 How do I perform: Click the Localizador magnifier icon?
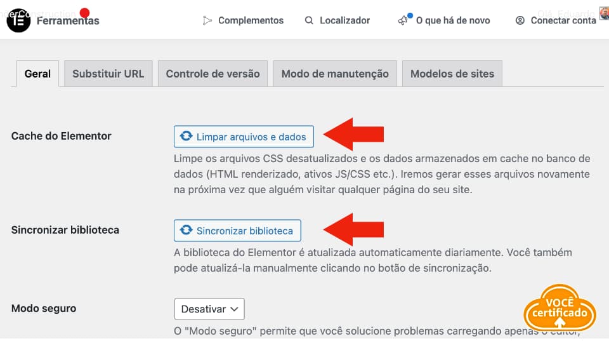[309, 20]
